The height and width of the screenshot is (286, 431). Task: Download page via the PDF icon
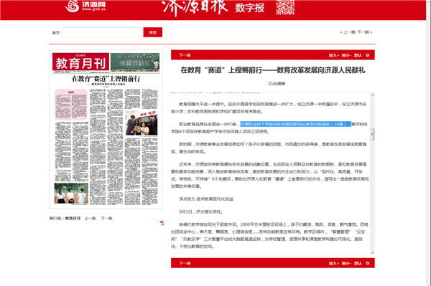[x=162, y=223]
